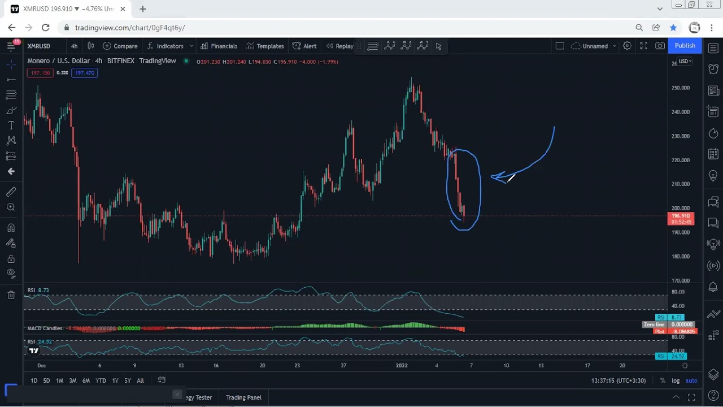Open the Ideas lightbulb icon in sidebar
This screenshot has width=723, height=407.
click(713, 176)
